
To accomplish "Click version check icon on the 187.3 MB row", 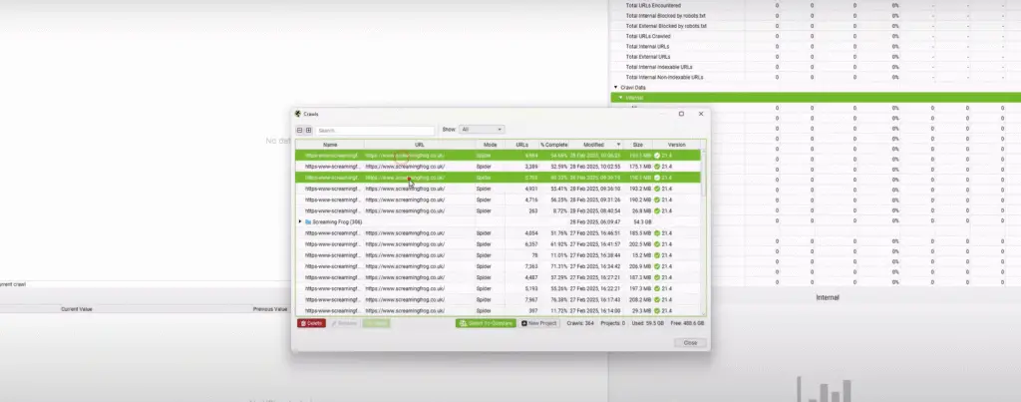I will point(657,277).
